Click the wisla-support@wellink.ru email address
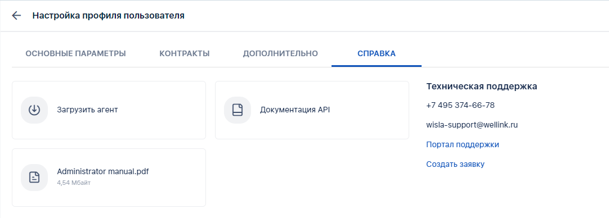 472,125
